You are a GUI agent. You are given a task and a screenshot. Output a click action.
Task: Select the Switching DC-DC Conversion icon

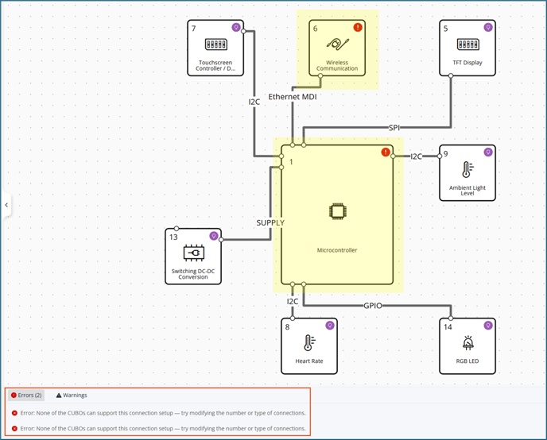[x=193, y=253]
